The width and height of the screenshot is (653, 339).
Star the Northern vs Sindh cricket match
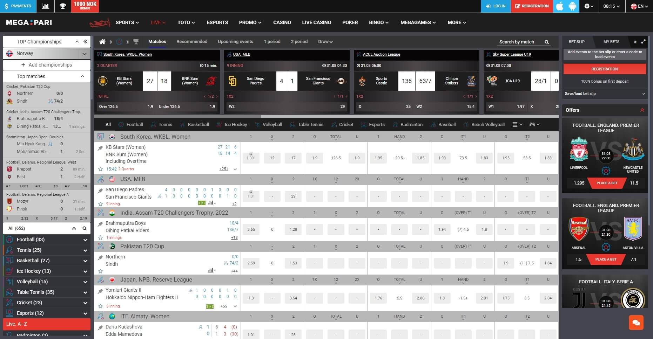click(x=101, y=270)
